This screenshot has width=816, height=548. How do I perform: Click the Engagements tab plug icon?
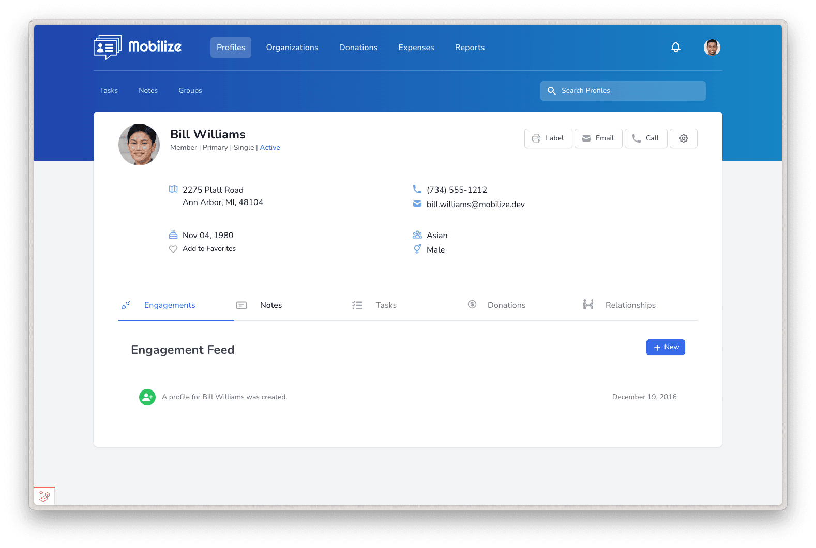click(x=126, y=305)
